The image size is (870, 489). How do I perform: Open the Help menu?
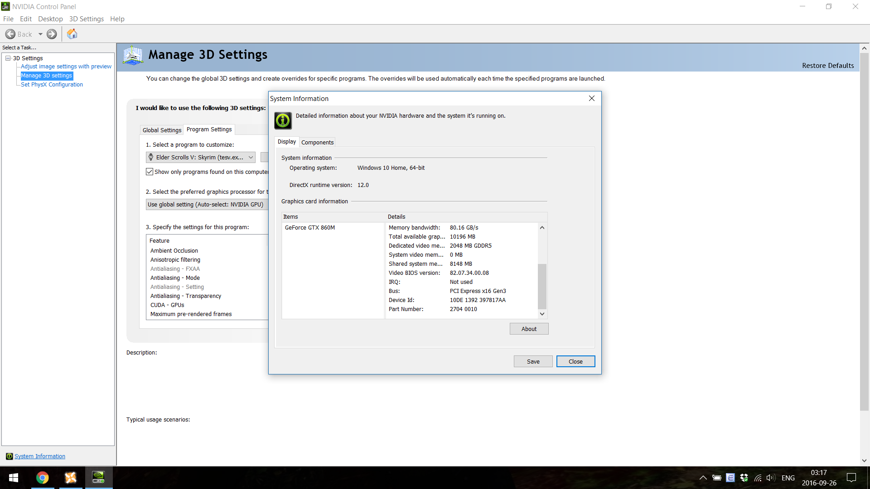click(117, 19)
